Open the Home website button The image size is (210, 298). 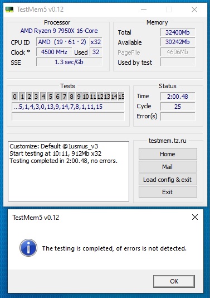point(168,154)
